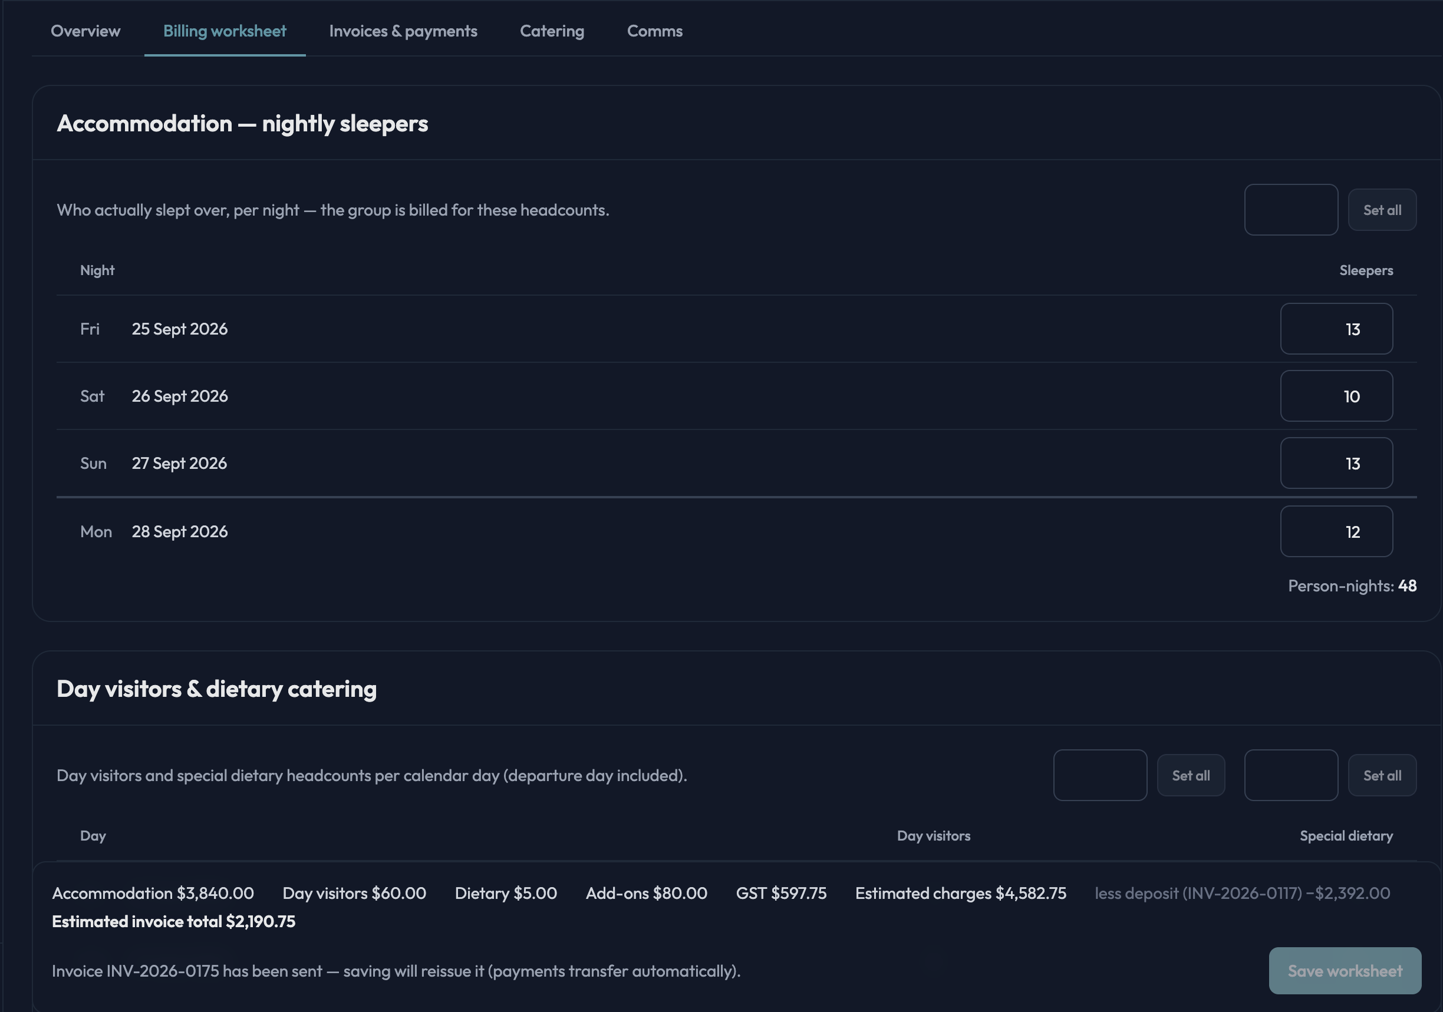
Task: Open the Catering tab
Action: coord(552,31)
